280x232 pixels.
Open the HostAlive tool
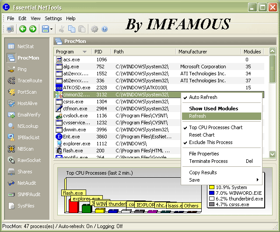pos(23,103)
